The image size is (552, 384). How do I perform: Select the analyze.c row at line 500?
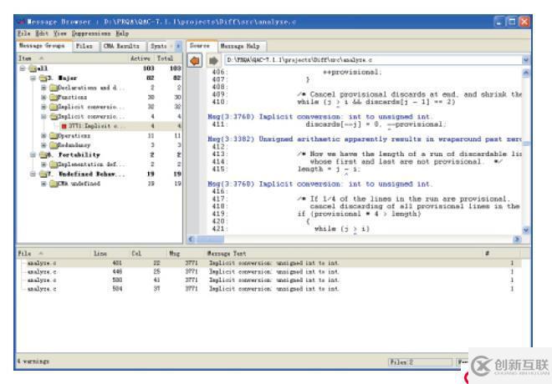(269, 280)
